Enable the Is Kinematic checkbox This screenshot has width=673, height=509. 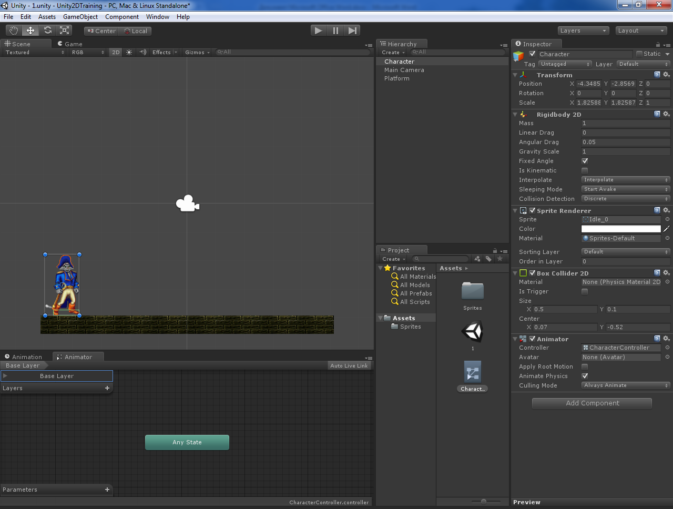tap(585, 170)
